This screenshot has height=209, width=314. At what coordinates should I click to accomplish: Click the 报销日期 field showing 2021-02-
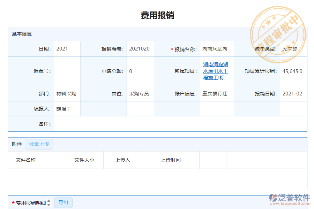(293, 93)
